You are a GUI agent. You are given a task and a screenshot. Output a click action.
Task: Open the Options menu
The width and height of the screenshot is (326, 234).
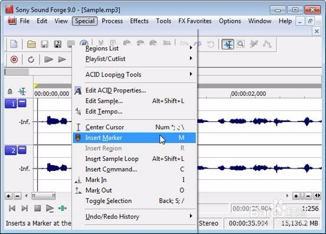point(230,21)
